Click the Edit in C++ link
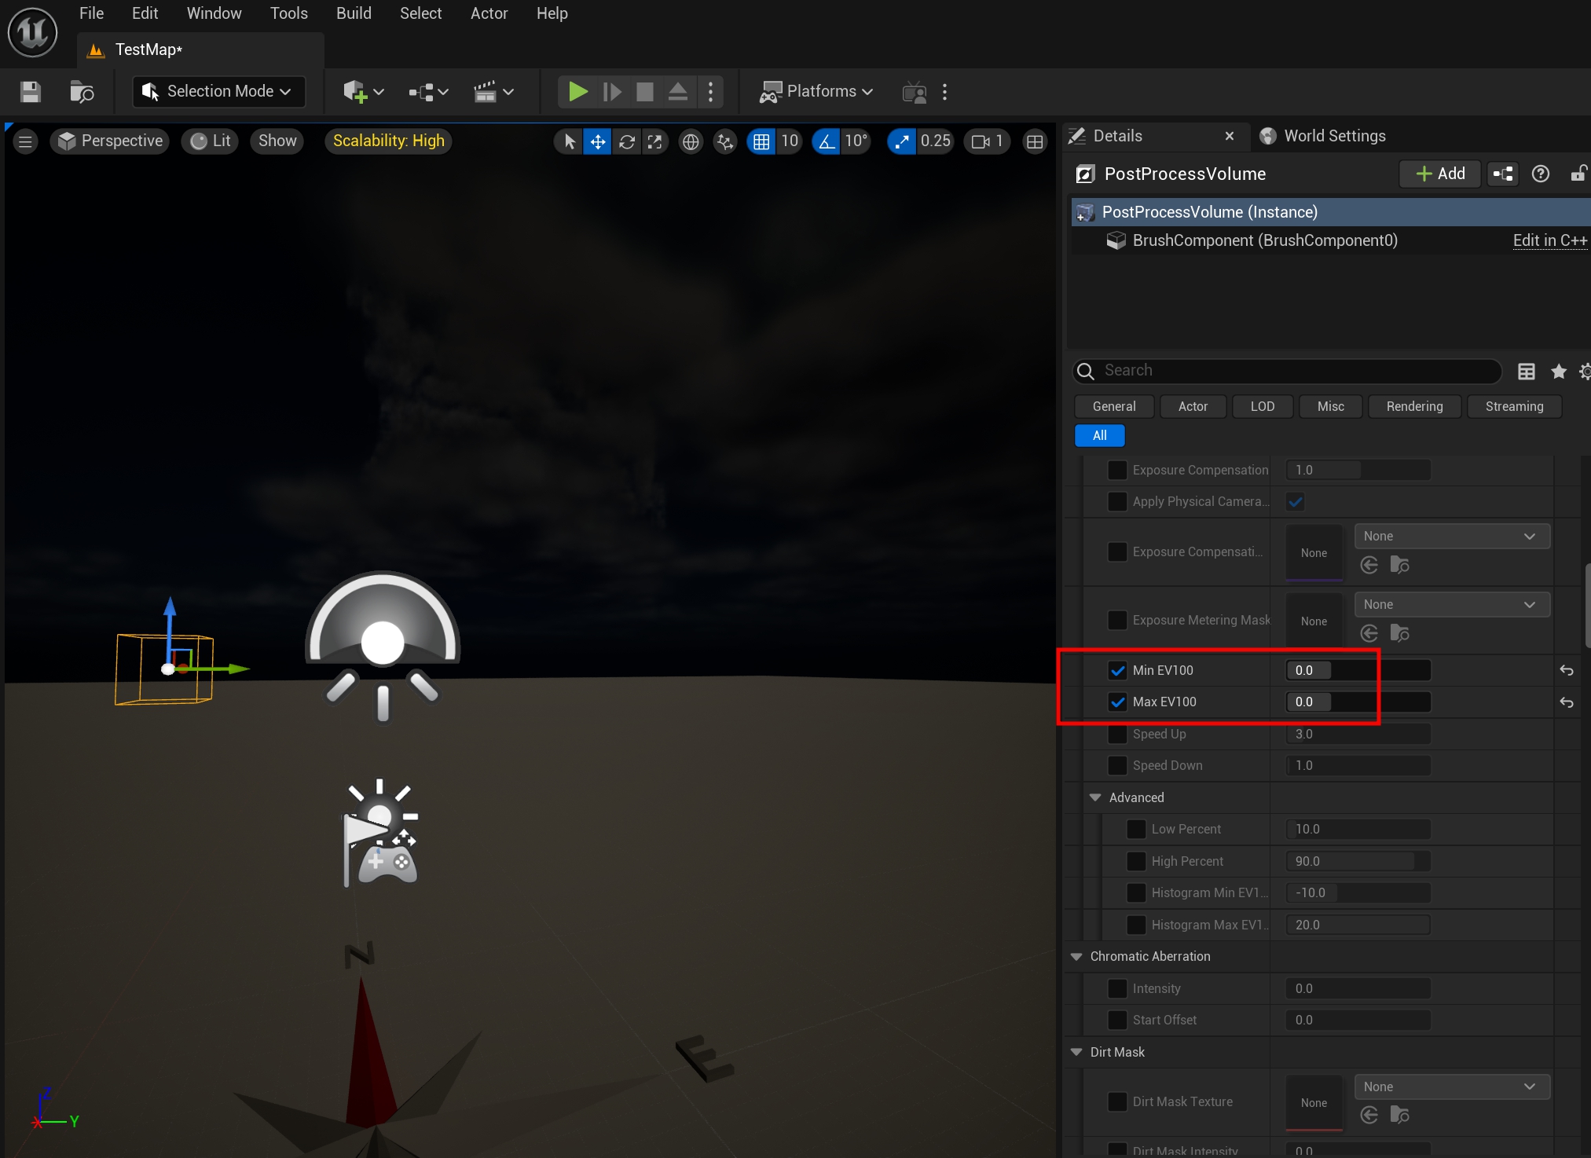This screenshot has height=1158, width=1591. 1549,240
